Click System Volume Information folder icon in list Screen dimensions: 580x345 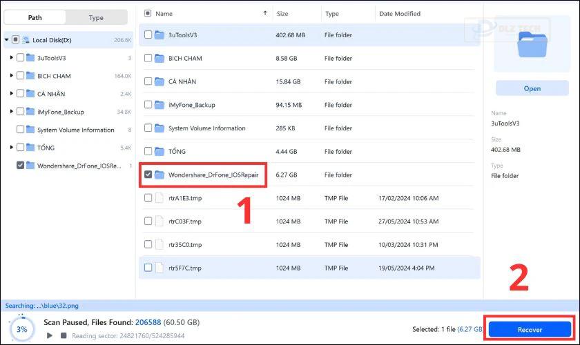(x=159, y=128)
